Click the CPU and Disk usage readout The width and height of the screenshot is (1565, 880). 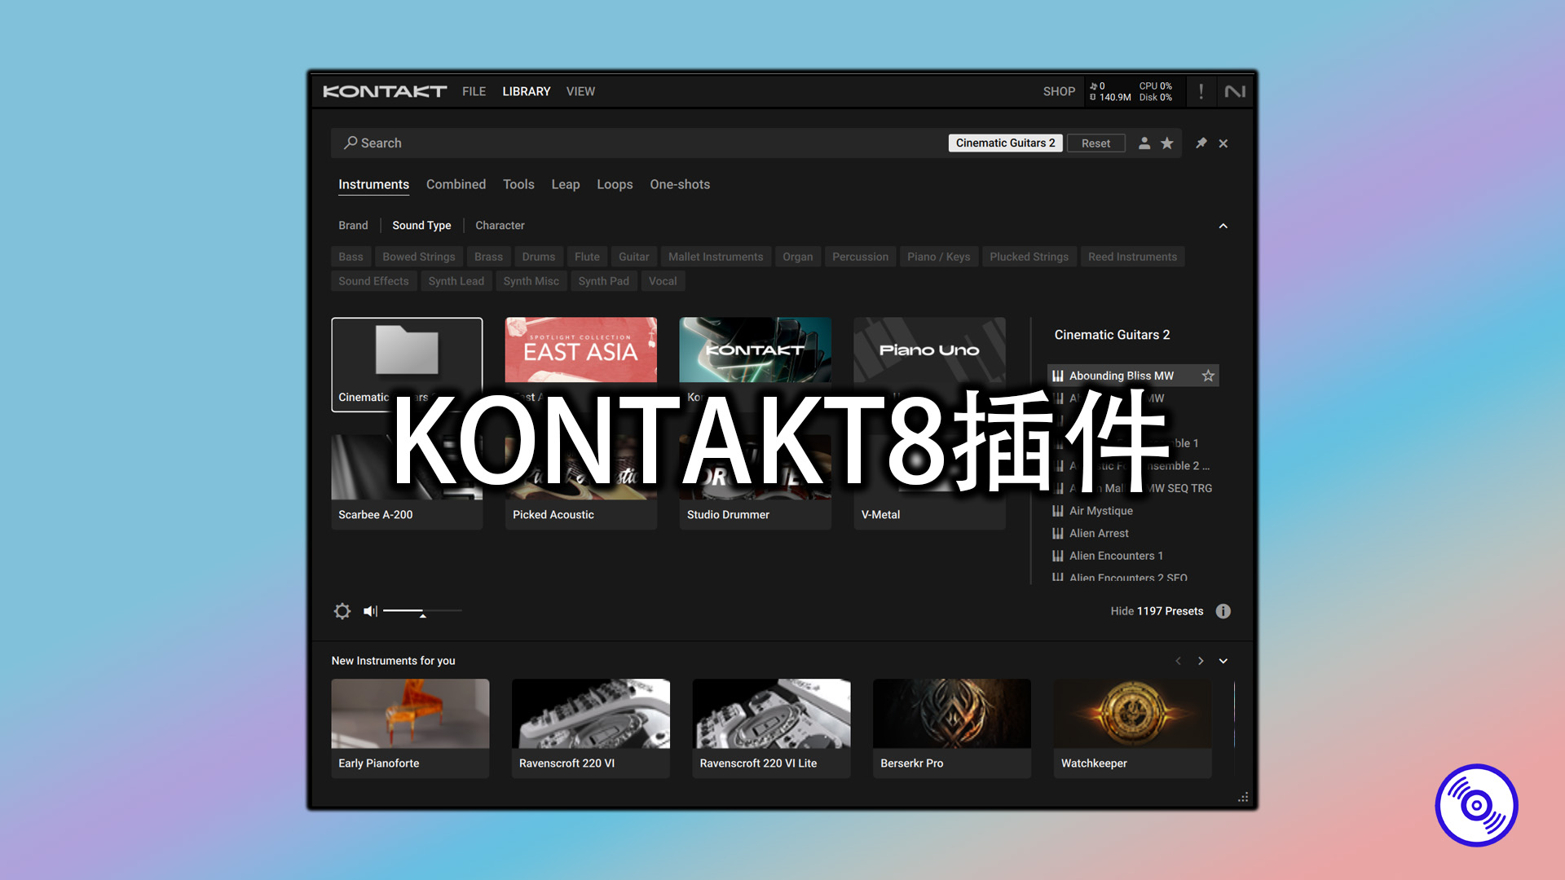coord(1156,91)
